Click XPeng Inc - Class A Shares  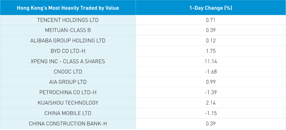68,61
